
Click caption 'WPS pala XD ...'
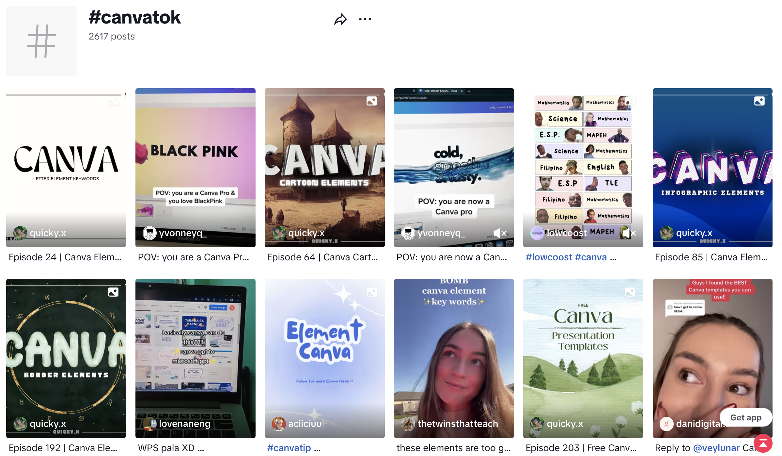pos(171,448)
